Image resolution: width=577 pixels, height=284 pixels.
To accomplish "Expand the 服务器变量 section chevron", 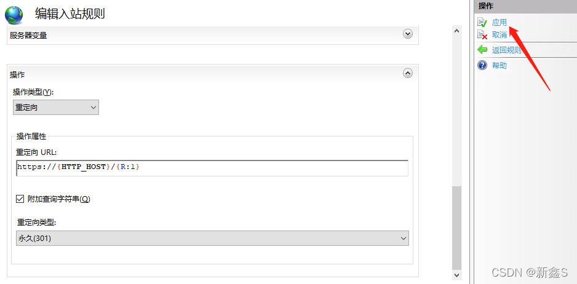I will coord(407,34).
